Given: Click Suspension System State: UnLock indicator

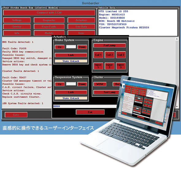Looking at the screenshot, I should [x=71, y=98].
